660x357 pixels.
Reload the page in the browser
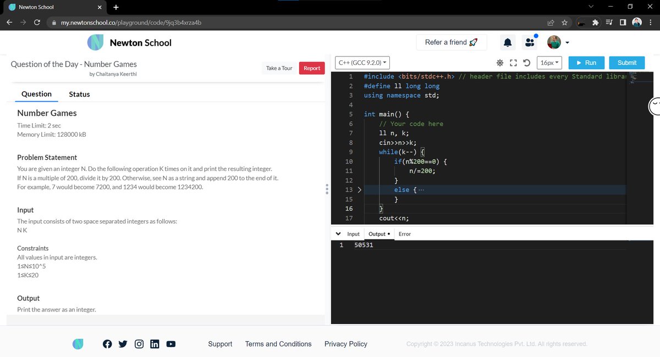click(37, 23)
